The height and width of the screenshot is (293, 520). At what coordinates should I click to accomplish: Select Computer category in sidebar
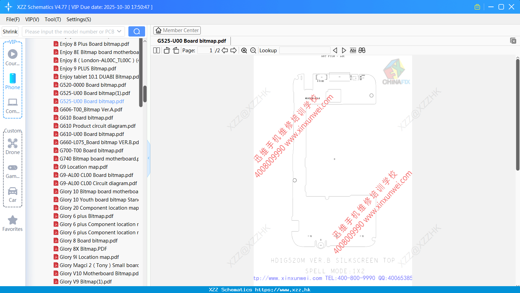[13, 106]
